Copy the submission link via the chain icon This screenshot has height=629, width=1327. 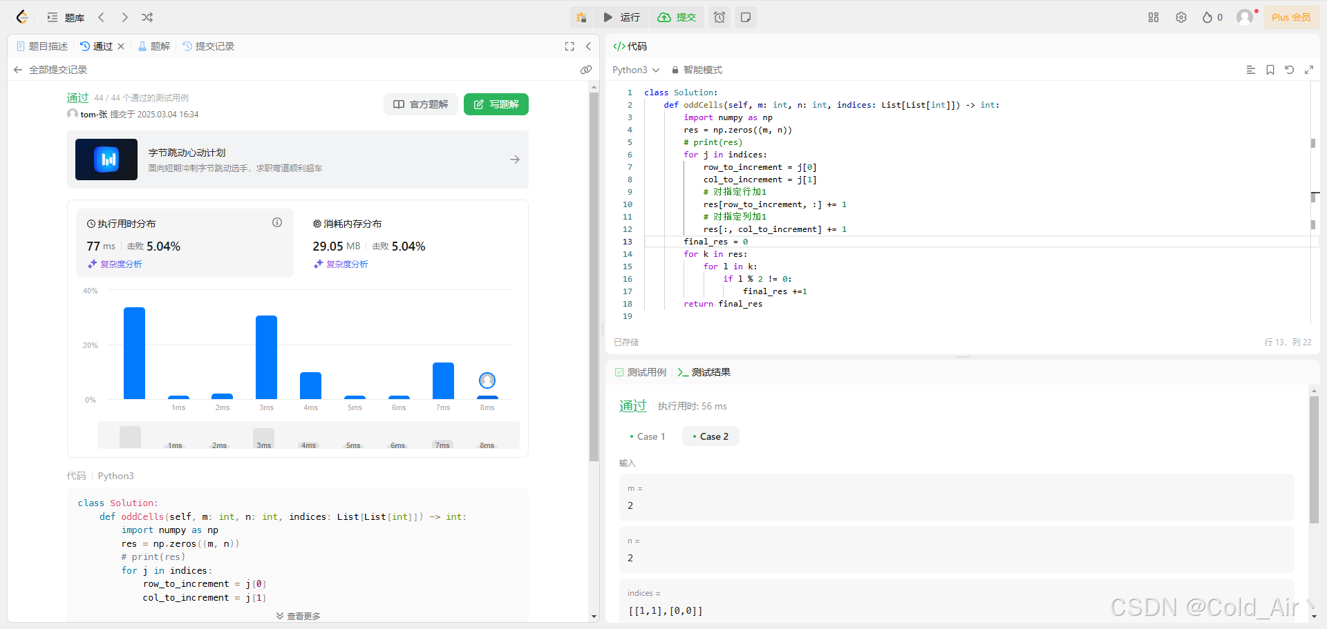click(586, 70)
